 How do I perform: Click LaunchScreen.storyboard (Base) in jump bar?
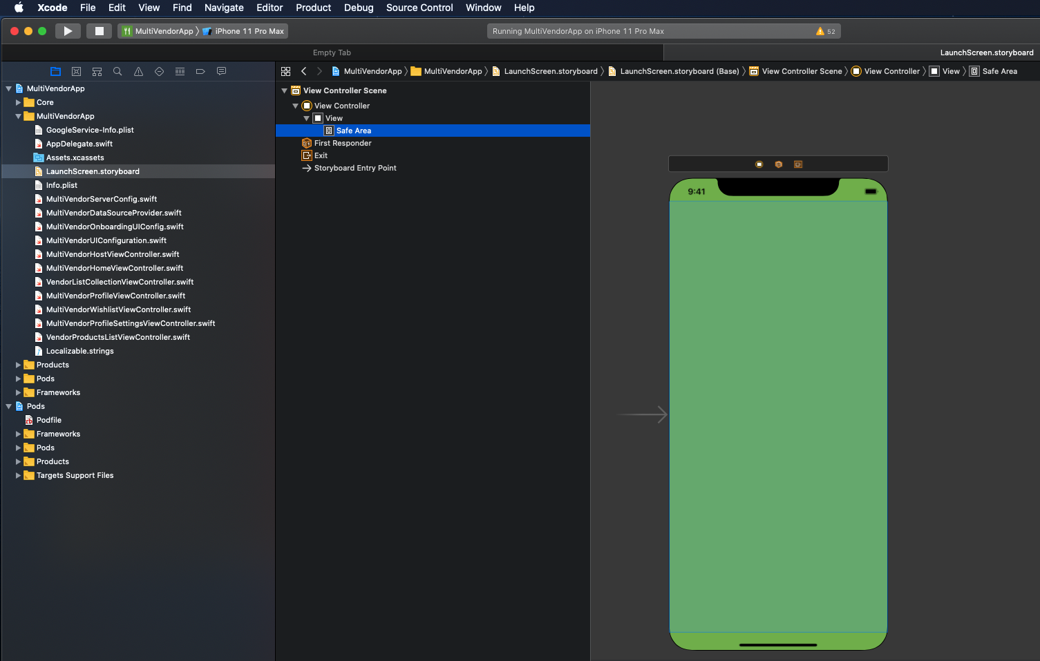(x=673, y=71)
